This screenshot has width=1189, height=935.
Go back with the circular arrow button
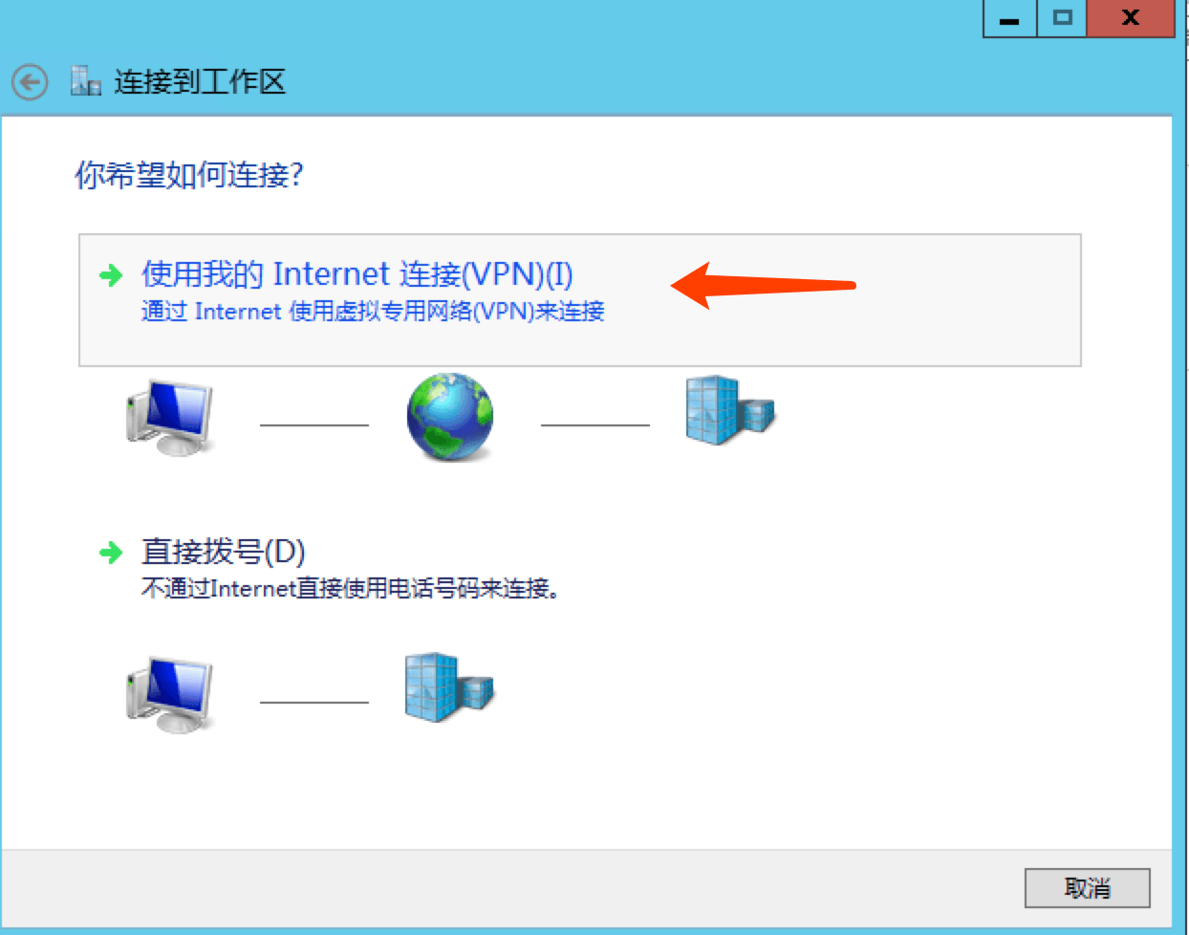(x=30, y=82)
